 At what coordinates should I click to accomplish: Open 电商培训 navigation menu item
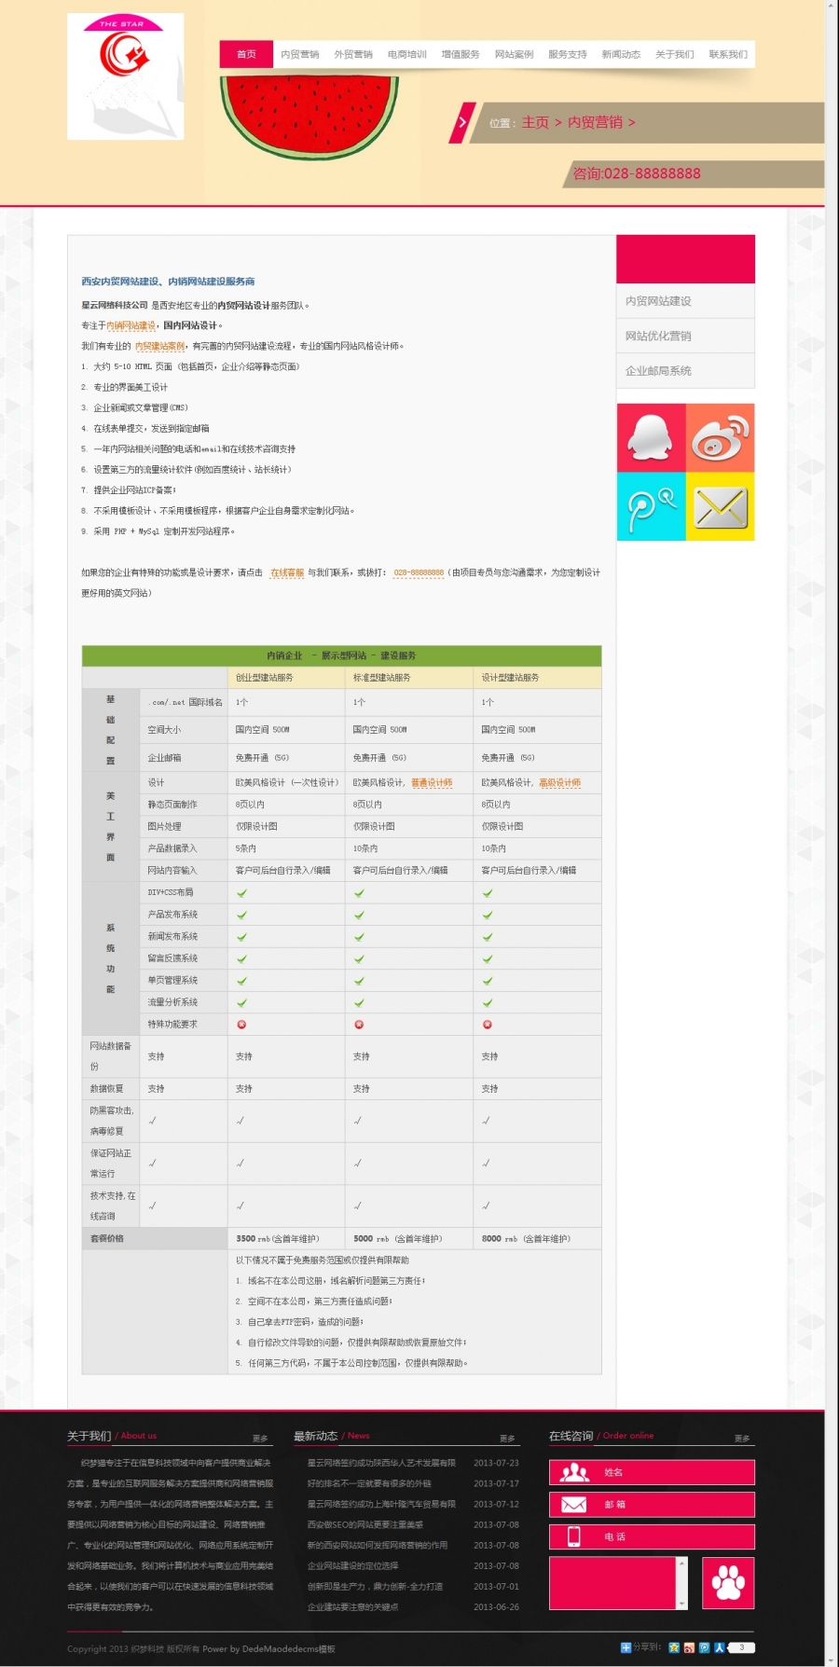[x=407, y=54]
